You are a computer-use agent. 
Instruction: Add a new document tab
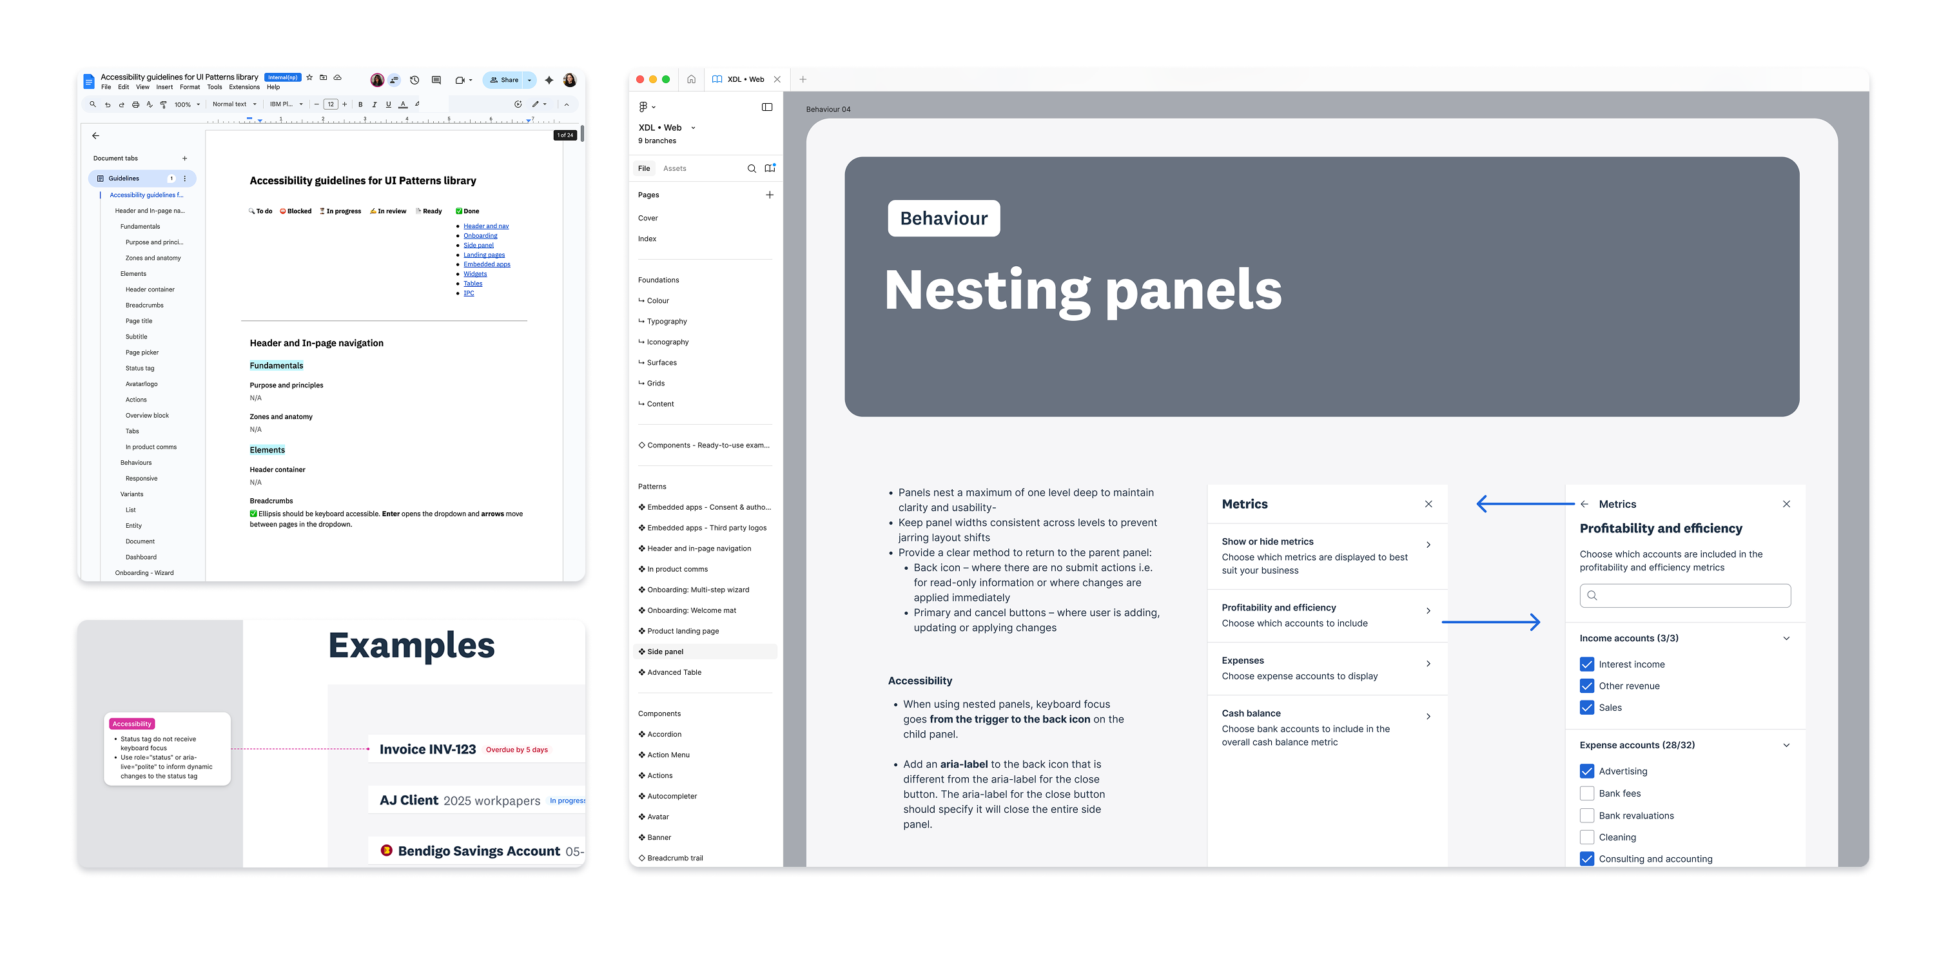point(184,158)
